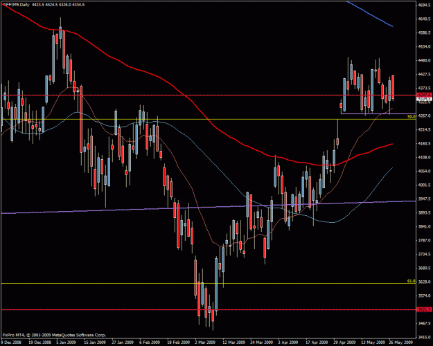
Task: Click the '4694.5' price axis label
Action: tap(425, 5)
